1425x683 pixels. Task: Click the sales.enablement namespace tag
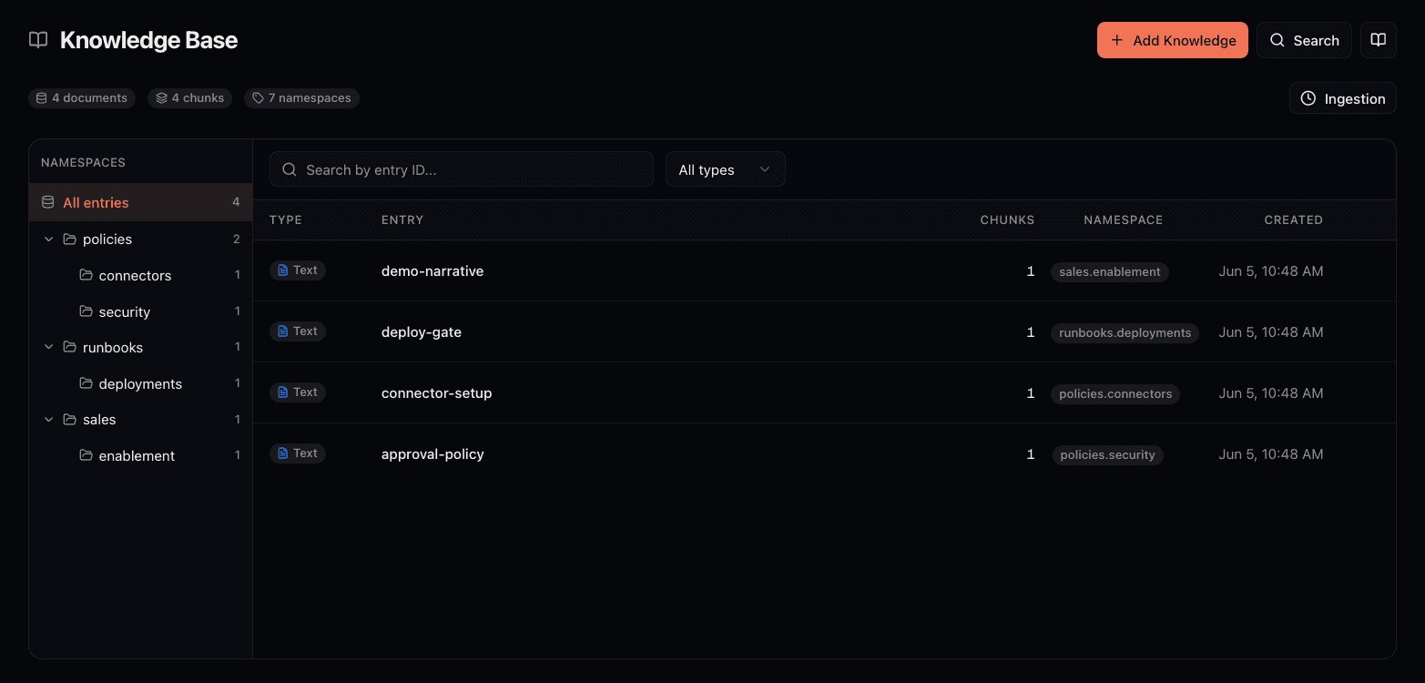[x=1110, y=271]
